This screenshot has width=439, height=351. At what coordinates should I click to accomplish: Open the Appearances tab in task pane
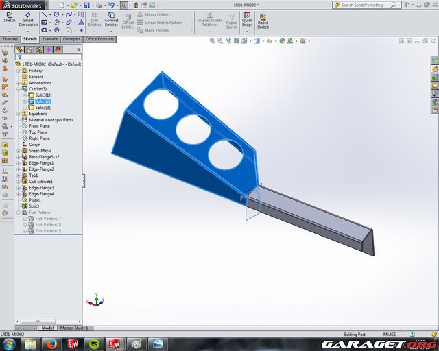tap(434, 101)
